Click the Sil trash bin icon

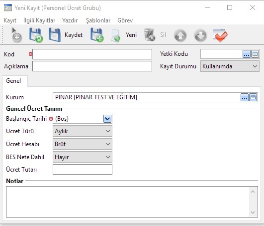pyautogui.click(x=149, y=35)
